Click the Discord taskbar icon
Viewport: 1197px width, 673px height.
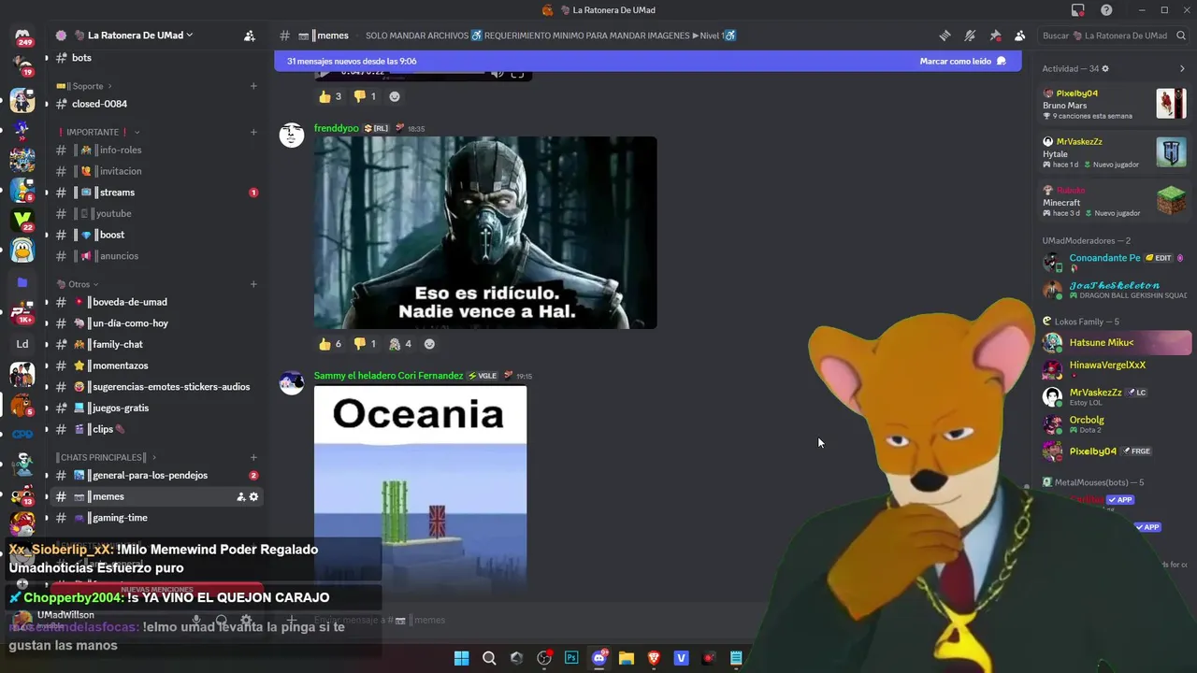pos(599,658)
